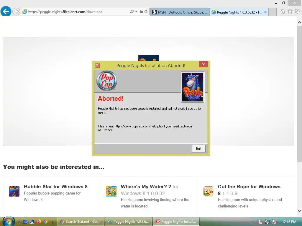Click the Where's My Water 2 icon

coord(111,191)
